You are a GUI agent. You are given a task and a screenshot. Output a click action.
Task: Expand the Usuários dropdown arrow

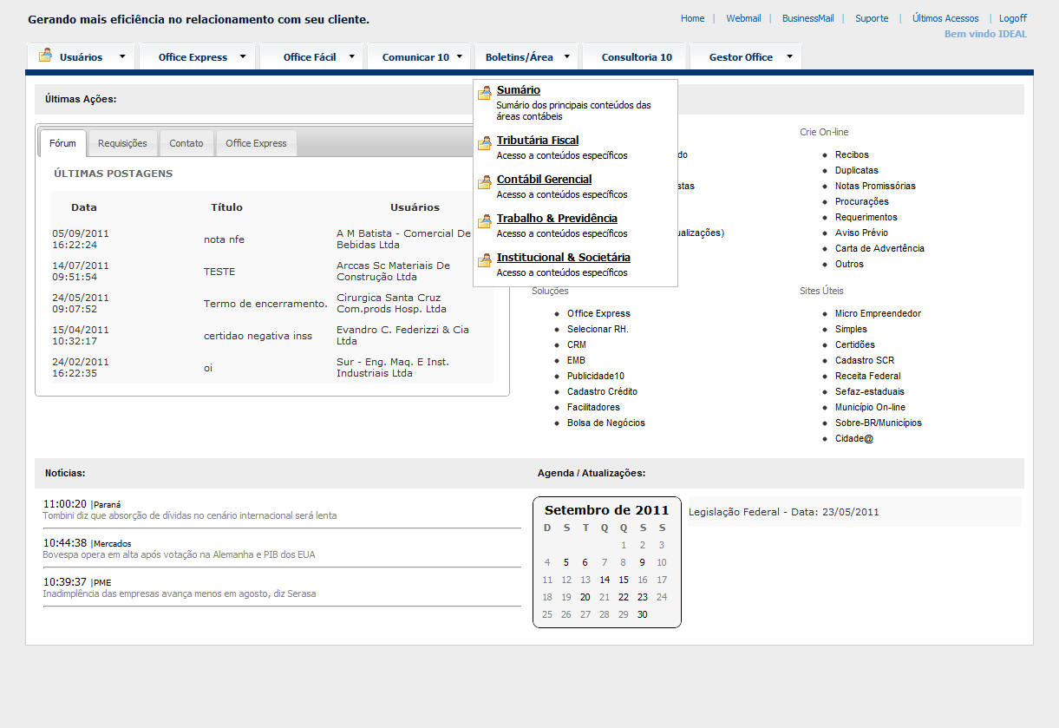pyautogui.click(x=122, y=57)
